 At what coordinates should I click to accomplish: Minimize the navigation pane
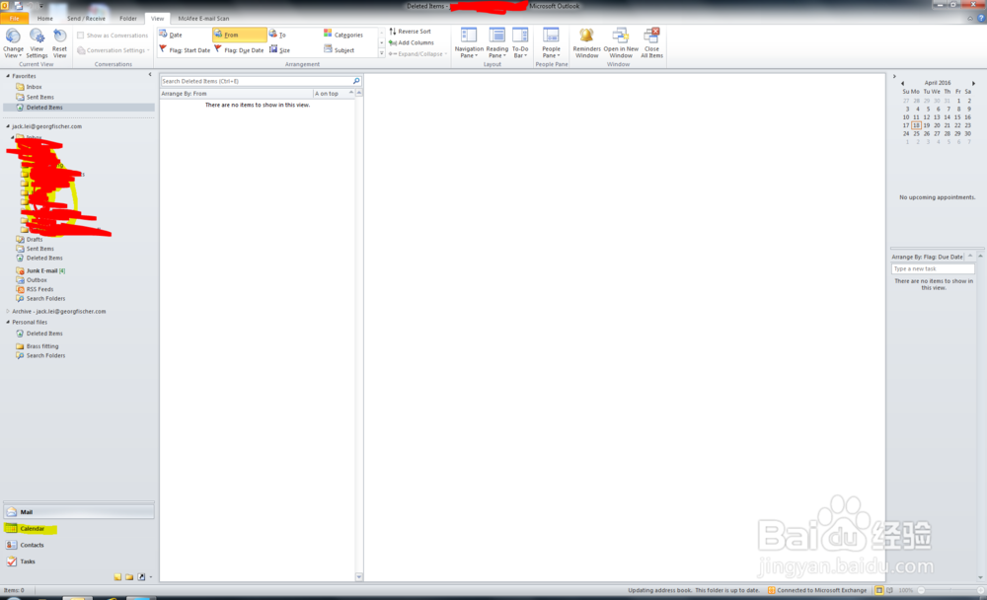point(150,75)
